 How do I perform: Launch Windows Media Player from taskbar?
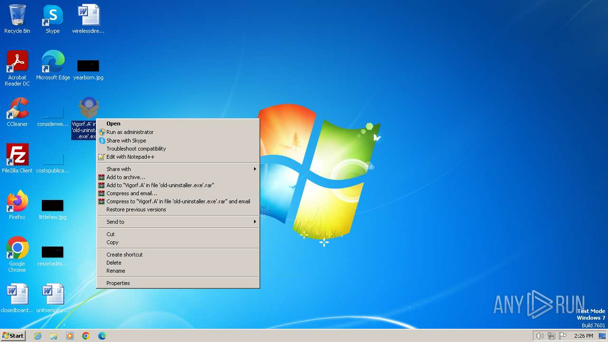[70, 336]
